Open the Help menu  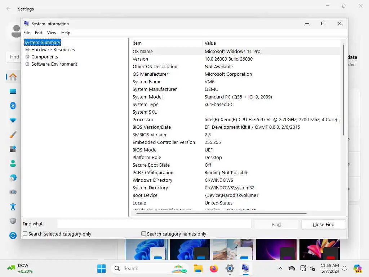click(x=66, y=33)
